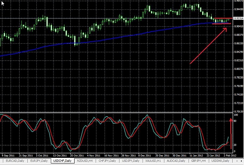Screen dimensions: 244x165
Task: Click the 4 Nov 2011 date label
Action: click(94, 155)
